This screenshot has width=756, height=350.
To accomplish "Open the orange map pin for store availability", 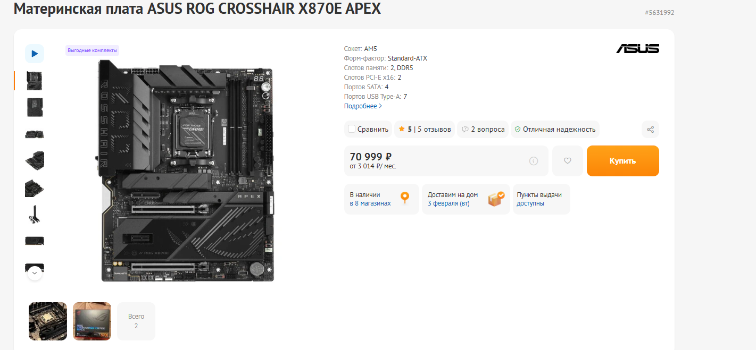I will point(405,198).
